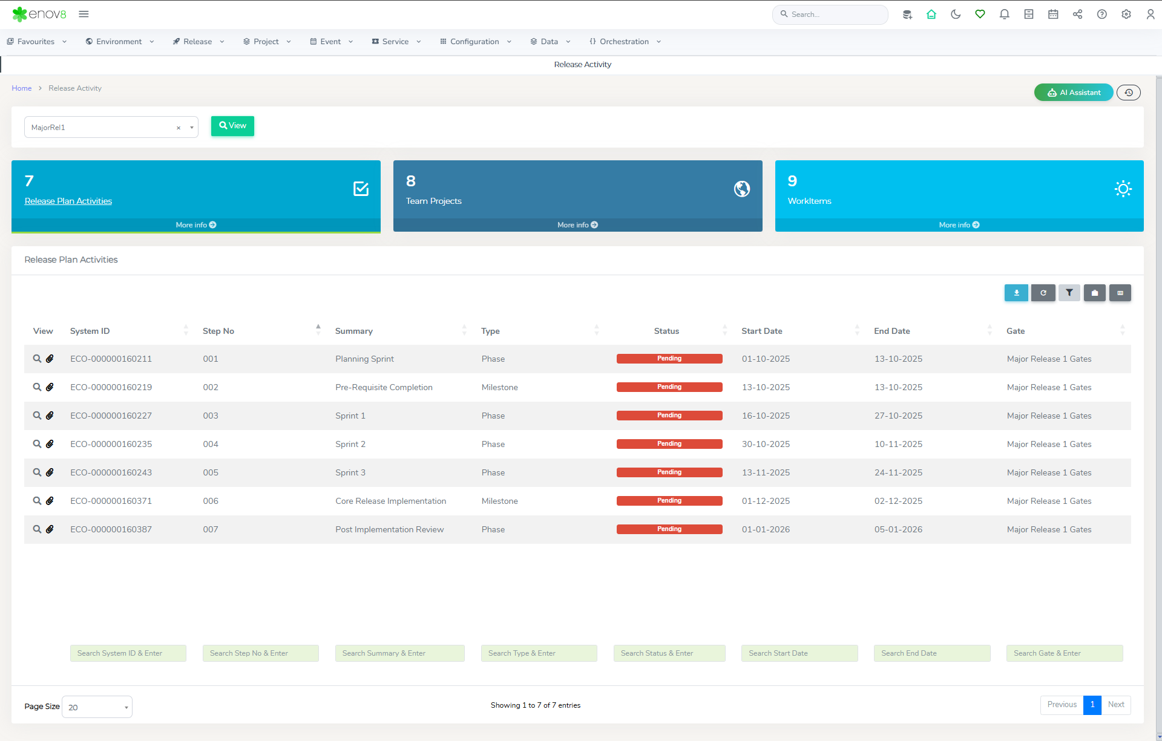Open the calendar icon in the header
Viewport: 1162px width, 741px height.
(x=1053, y=15)
